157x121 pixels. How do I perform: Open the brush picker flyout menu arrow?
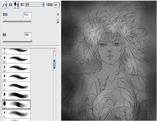(58, 14)
